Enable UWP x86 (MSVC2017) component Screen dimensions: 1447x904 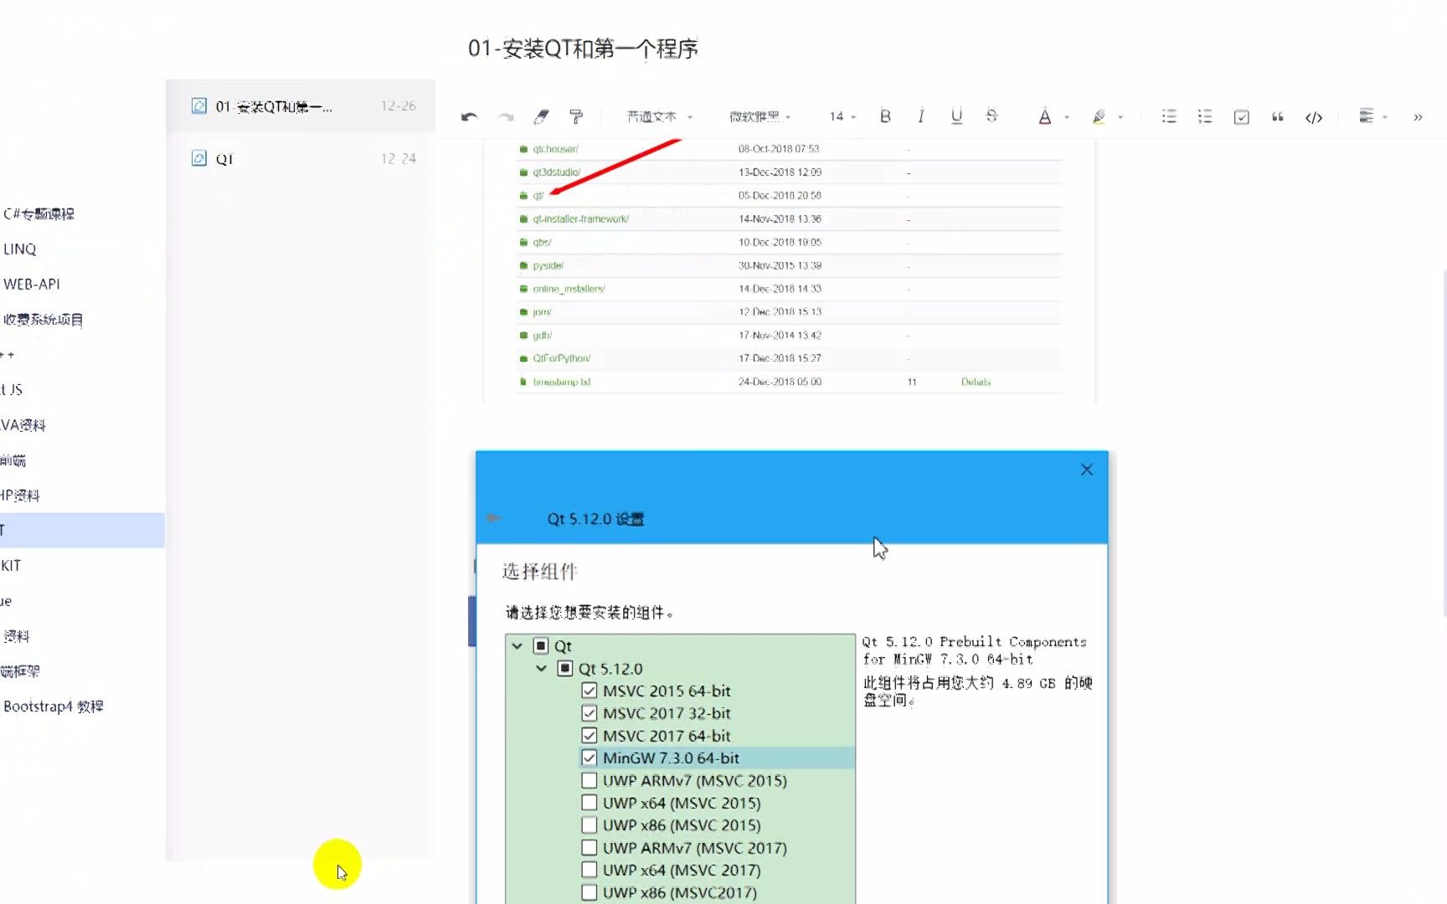pyautogui.click(x=590, y=892)
